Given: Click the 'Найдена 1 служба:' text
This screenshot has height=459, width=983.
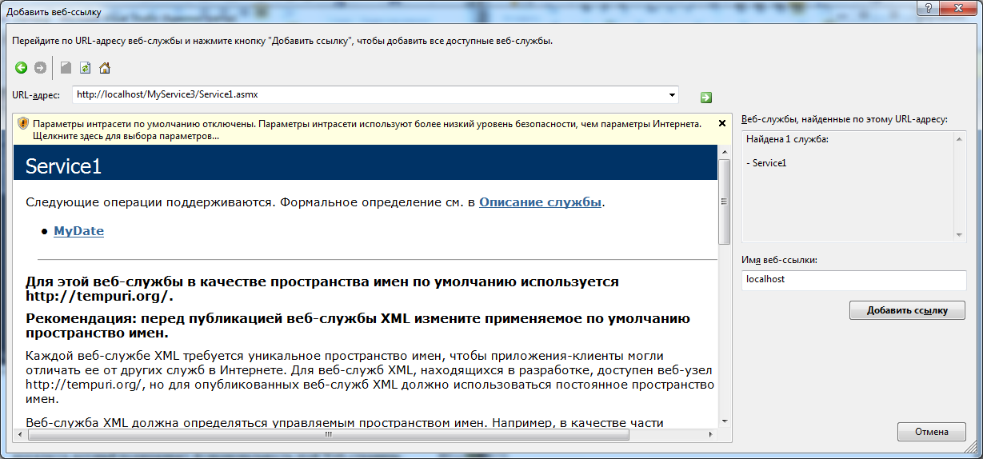Looking at the screenshot, I should pyautogui.click(x=787, y=139).
